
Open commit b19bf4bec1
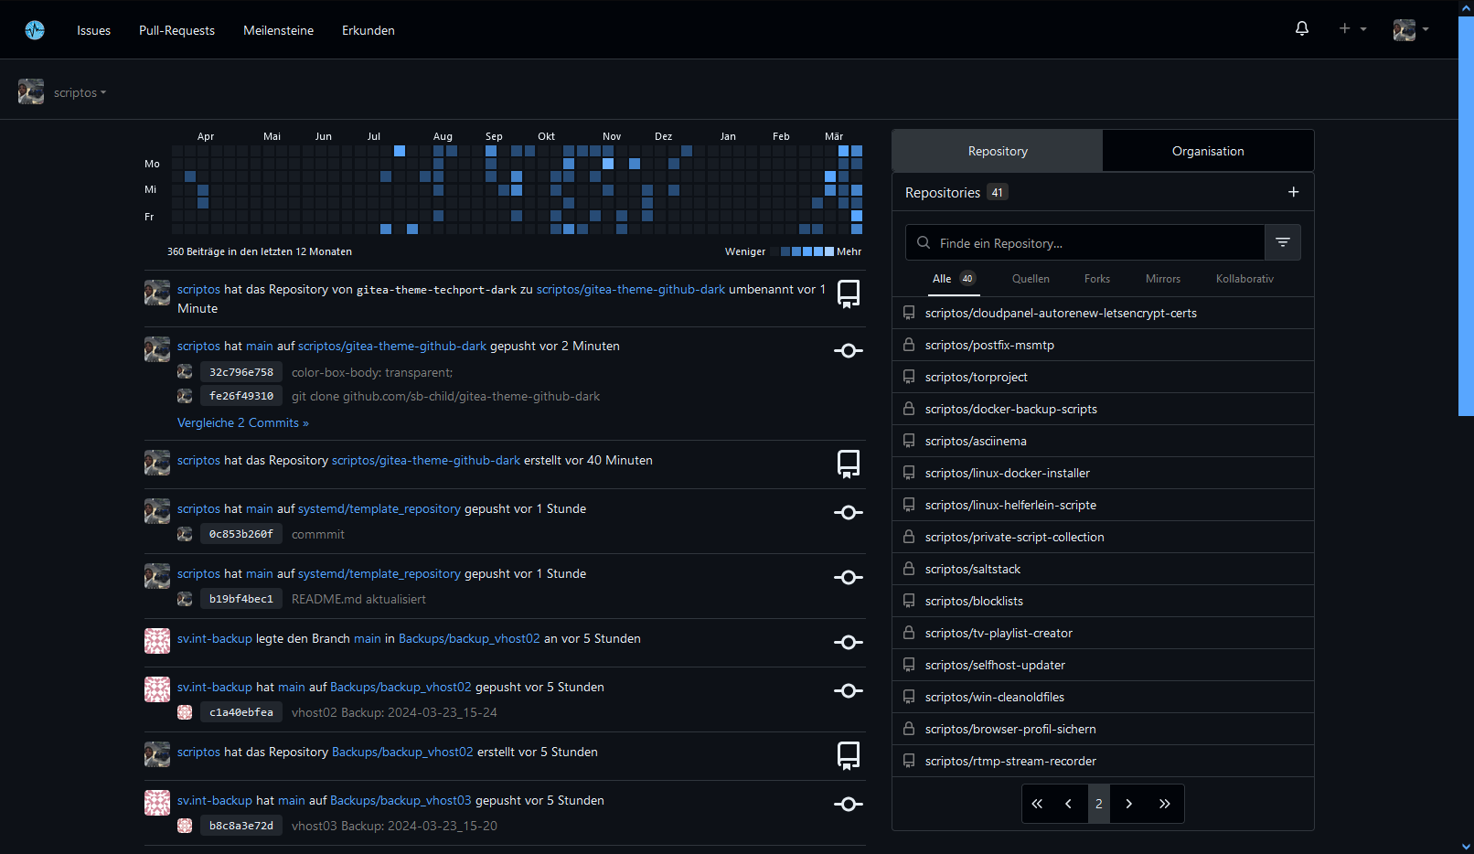click(241, 599)
